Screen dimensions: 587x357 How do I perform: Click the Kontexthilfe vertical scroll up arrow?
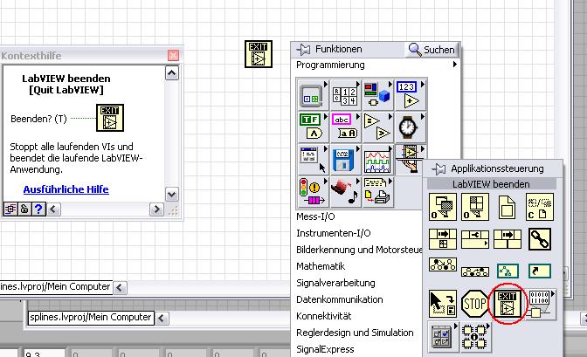click(172, 73)
